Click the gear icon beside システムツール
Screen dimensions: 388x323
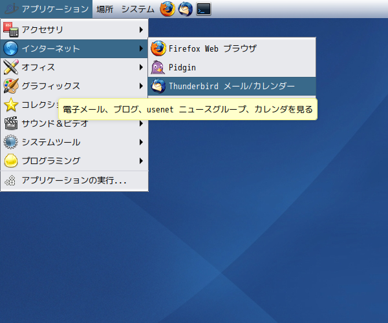point(10,142)
